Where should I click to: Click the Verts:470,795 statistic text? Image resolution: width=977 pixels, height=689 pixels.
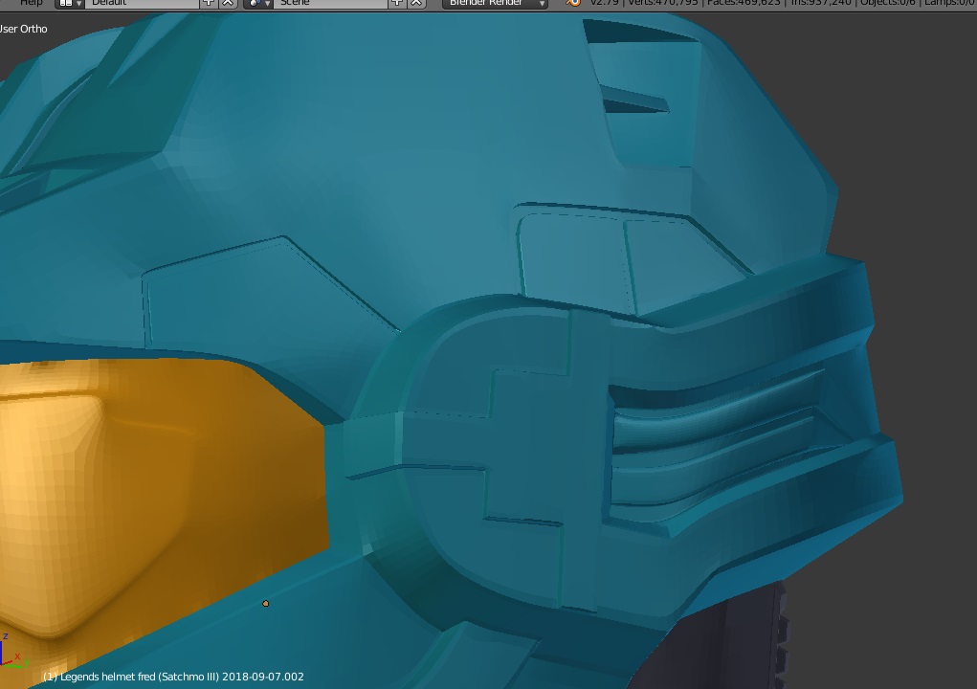pos(662,3)
